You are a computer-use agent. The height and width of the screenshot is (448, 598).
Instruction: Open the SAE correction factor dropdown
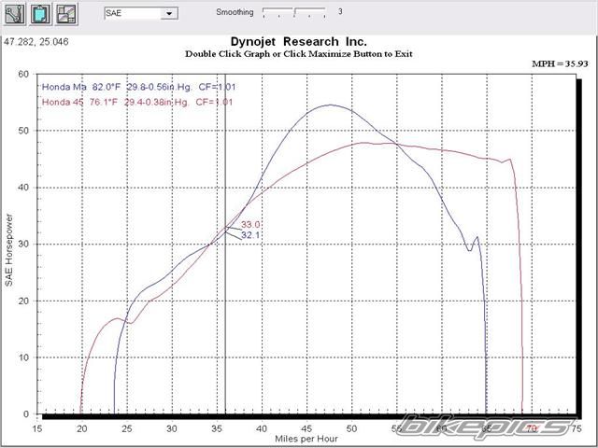[x=169, y=13]
